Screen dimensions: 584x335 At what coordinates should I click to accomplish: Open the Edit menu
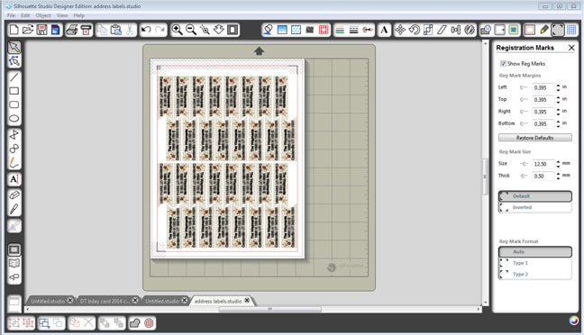[25, 15]
